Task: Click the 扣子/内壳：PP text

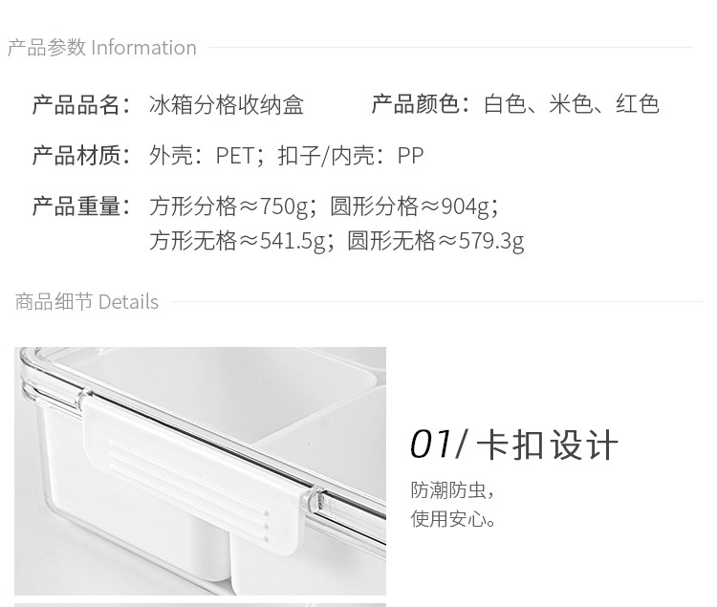Action: coord(351,156)
